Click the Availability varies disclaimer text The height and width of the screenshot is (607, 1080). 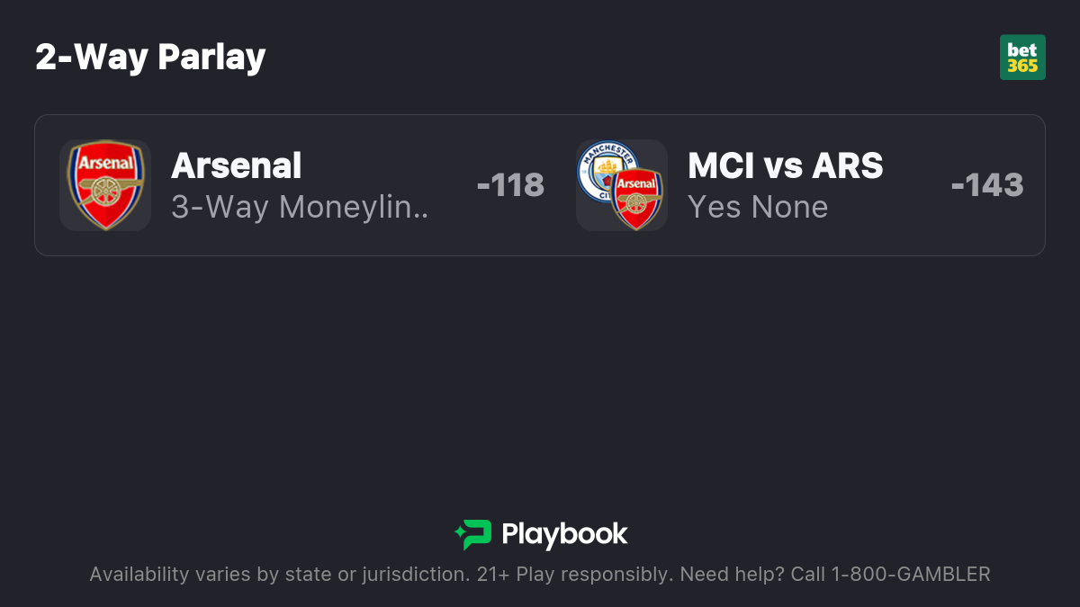277,575
